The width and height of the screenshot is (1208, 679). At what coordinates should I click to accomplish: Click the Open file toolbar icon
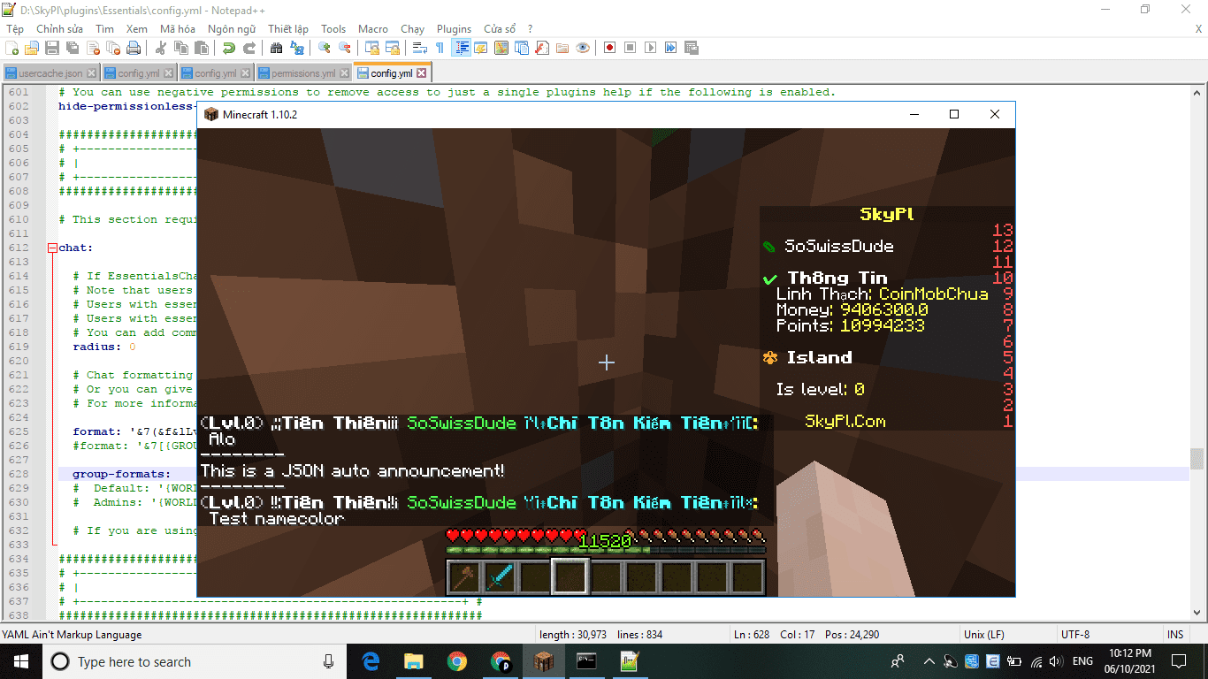click(32, 48)
